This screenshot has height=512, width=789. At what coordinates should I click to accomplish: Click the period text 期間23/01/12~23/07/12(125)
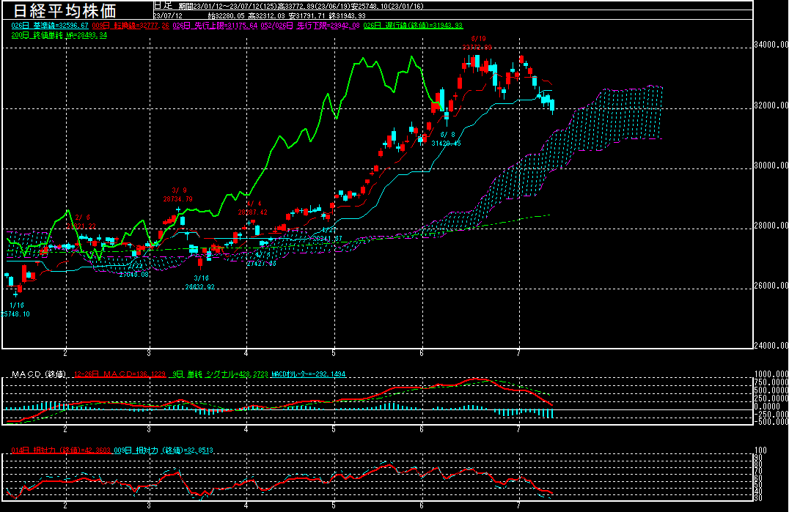click(x=228, y=7)
